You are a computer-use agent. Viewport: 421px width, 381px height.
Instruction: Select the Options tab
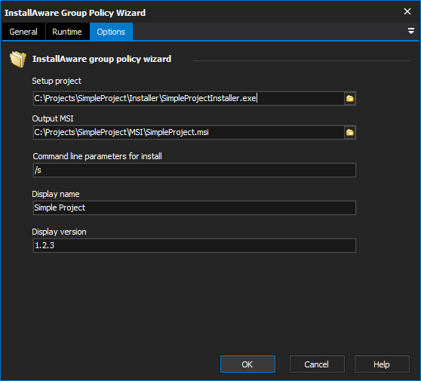pos(111,32)
